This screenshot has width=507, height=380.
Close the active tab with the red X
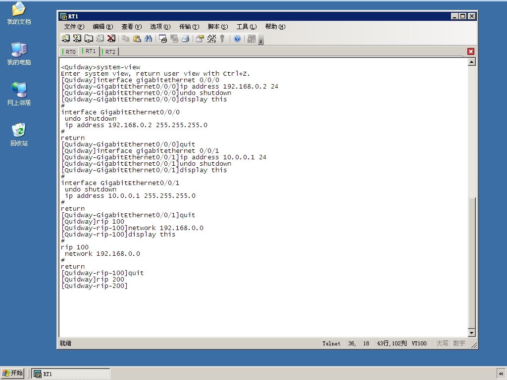point(471,51)
